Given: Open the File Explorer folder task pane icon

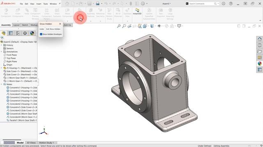Looking at the screenshot, I should pyautogui.click(x=260, y=51).
